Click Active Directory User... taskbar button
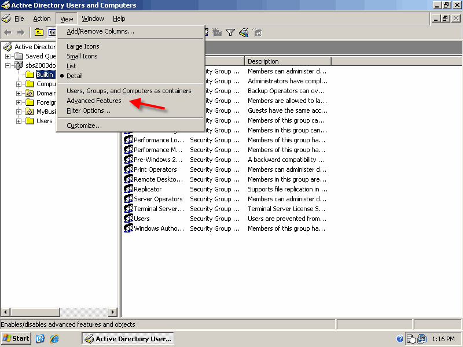The width and height of the screenshot is (463, 347). 128,339
